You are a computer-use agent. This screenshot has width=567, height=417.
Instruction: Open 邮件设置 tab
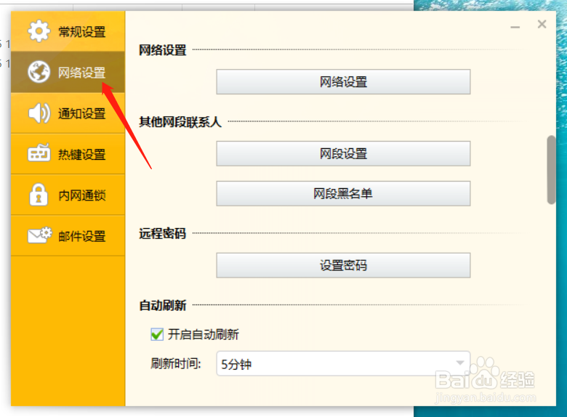pos(68,235)
